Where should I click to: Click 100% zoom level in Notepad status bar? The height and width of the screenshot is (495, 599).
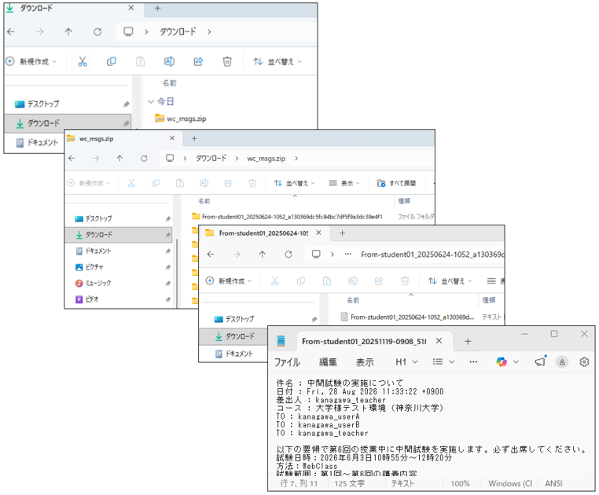461,483
